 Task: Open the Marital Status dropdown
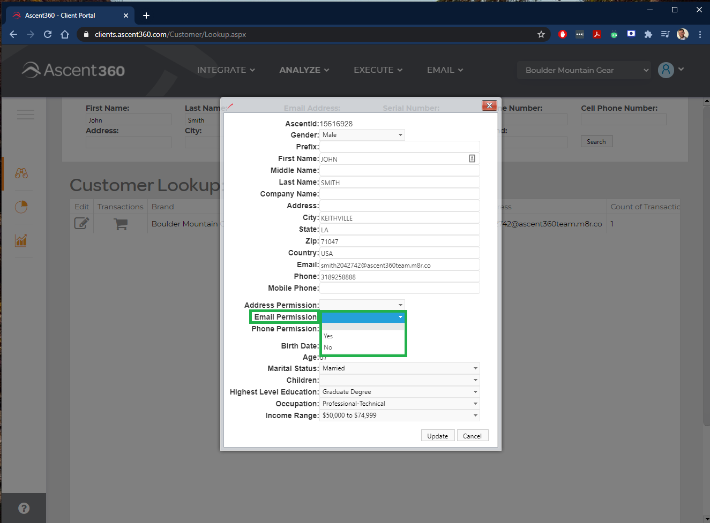(x=400, y=368)
